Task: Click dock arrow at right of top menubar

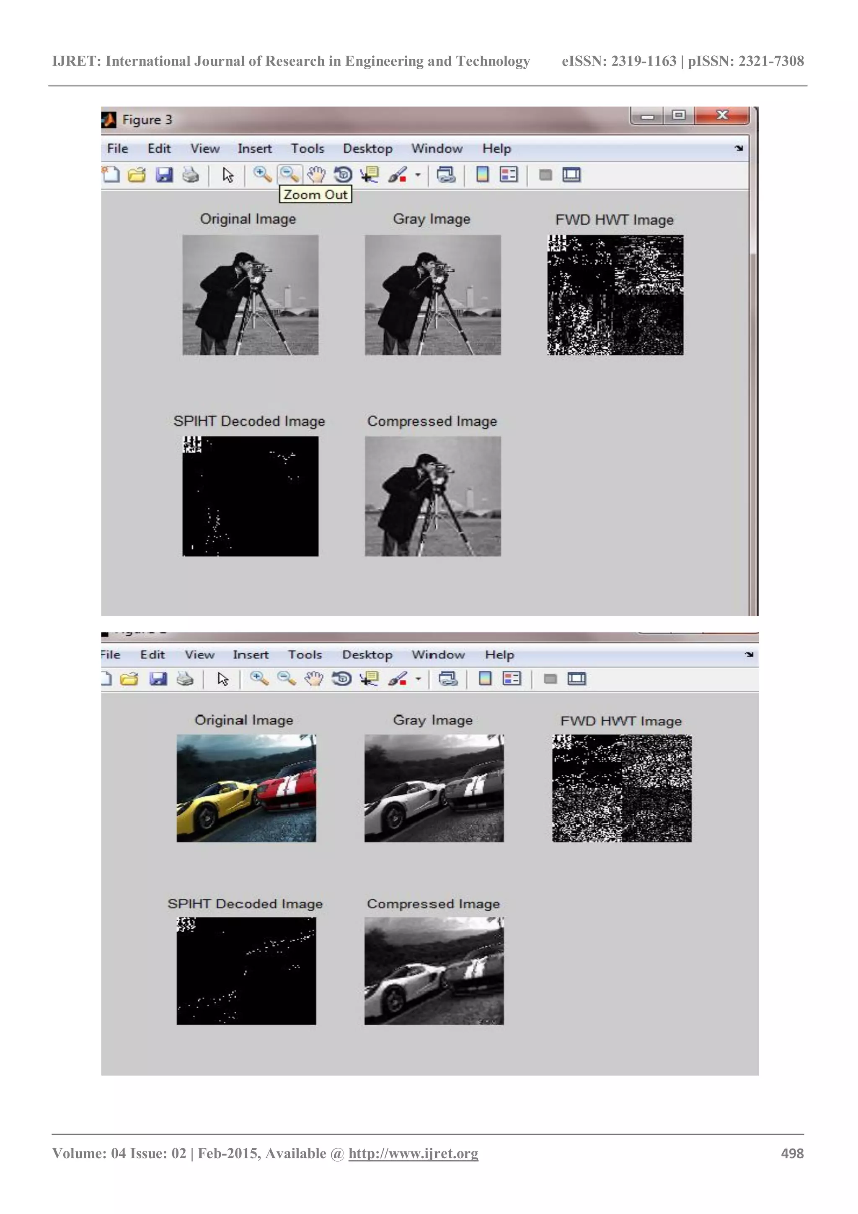Action: 739,148
